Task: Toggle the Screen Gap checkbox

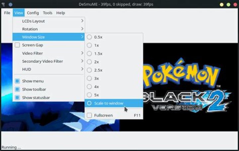Action: pos(17,45)
